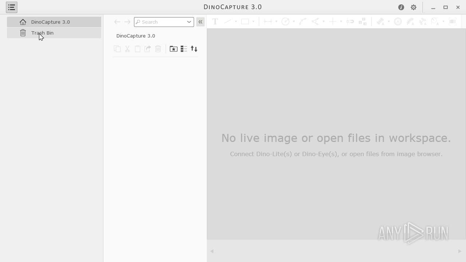The width and height of the screenshot is (466, 262).
Task: Select the Text annotation tool
Action: (x=215, y=21)
